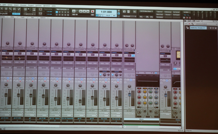Click the red X delete synth icon

click(189, 24)
